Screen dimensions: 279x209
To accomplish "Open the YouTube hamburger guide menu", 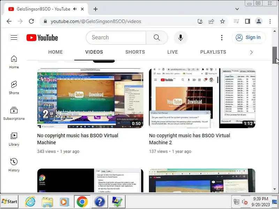I will pyautogui.click(x=14, y=38).
